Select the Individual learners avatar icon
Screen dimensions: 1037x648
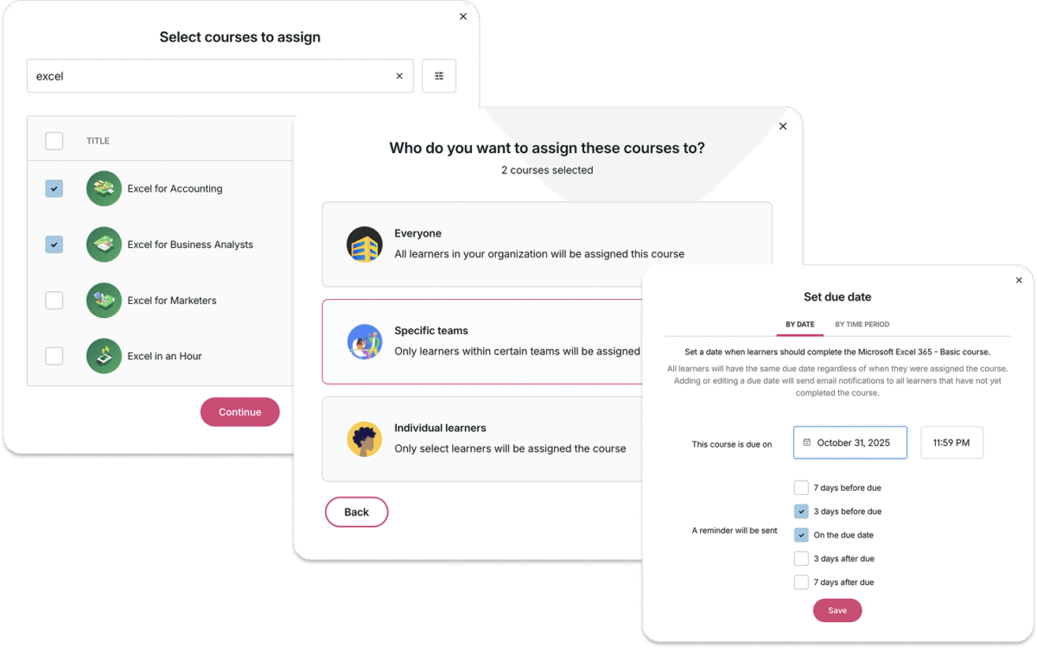pos(365,439)
